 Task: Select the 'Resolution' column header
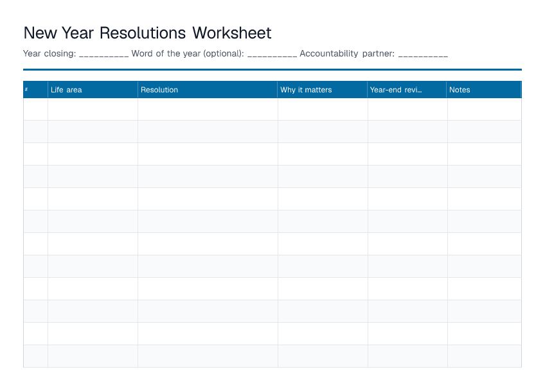point(208,90)
